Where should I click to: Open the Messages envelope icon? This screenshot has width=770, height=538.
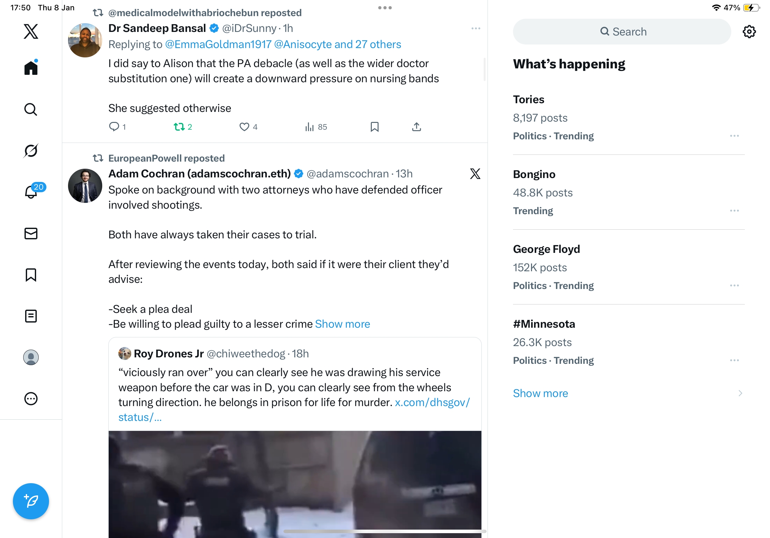click(x=31, y=234)
